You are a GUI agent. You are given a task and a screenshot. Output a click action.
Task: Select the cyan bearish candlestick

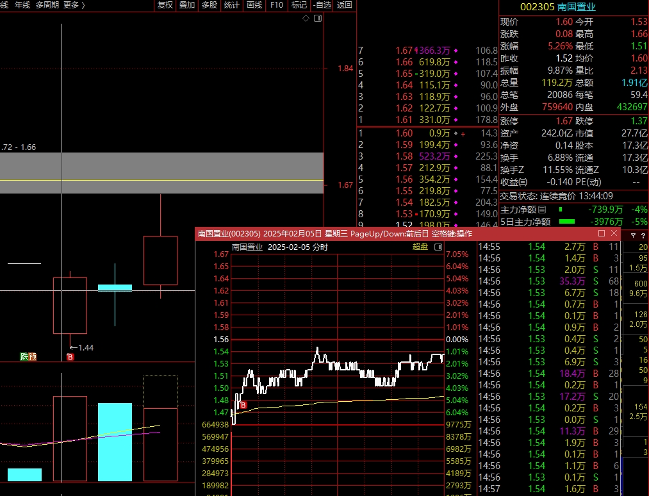coord(115,288)
